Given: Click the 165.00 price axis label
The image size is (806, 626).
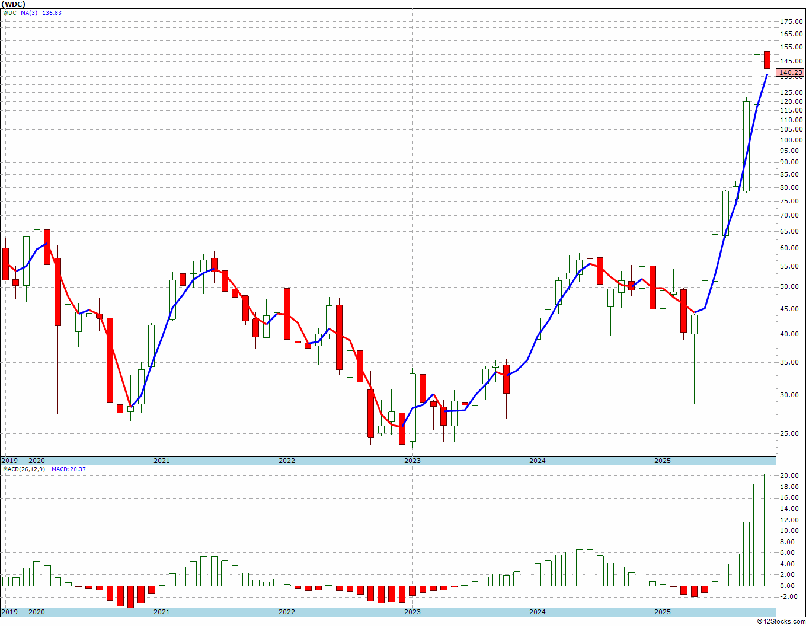Looking at the screenshot, I should (791, 34).
